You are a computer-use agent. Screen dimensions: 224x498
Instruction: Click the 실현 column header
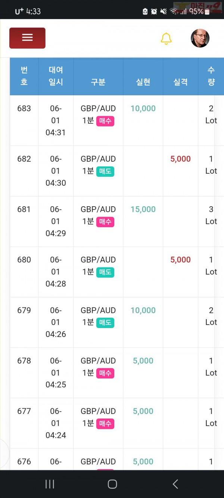click(143, 82)
